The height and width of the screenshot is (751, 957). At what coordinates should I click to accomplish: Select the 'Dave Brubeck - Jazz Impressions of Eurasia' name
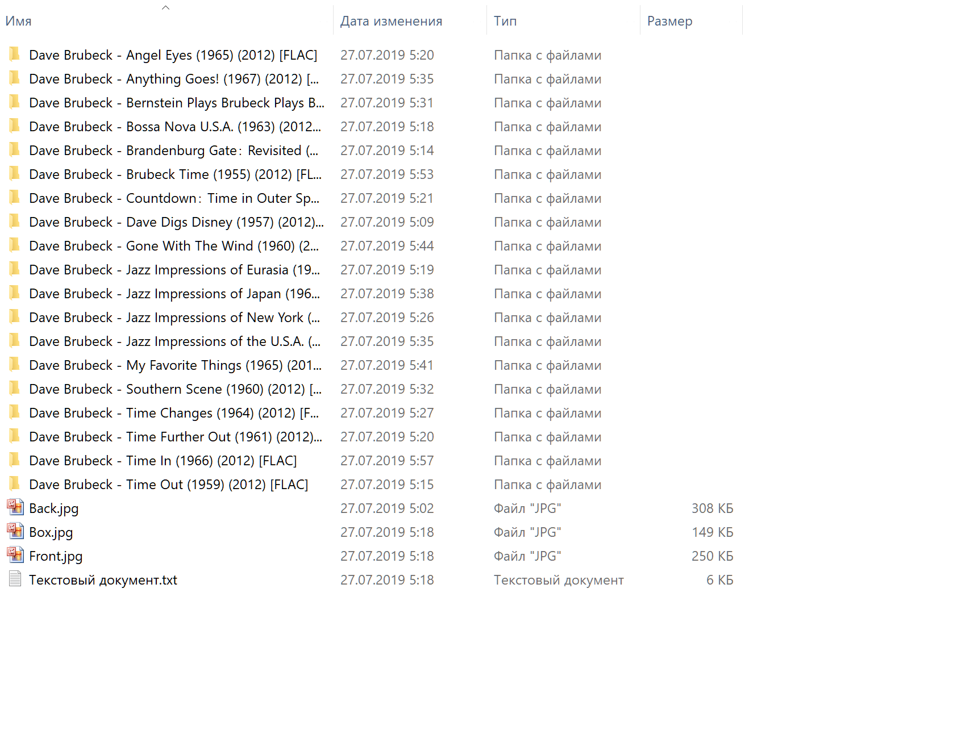(174, 270)
